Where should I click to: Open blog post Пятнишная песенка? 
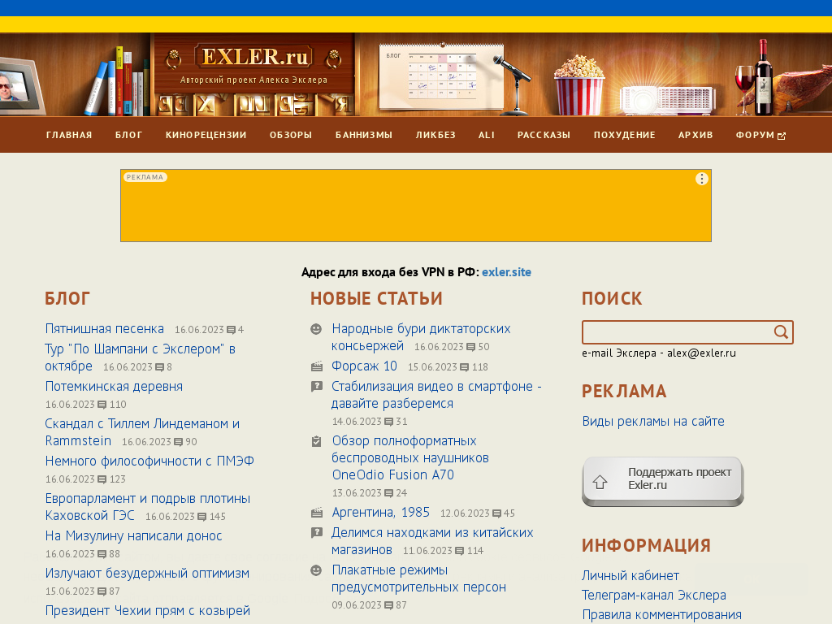tap(105, 329)
